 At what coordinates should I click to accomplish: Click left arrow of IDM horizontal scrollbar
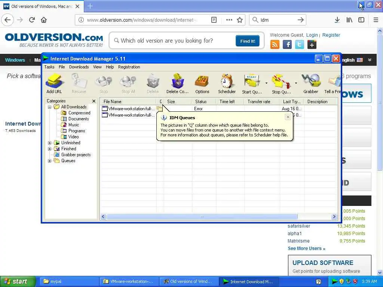tap(103, 216)
